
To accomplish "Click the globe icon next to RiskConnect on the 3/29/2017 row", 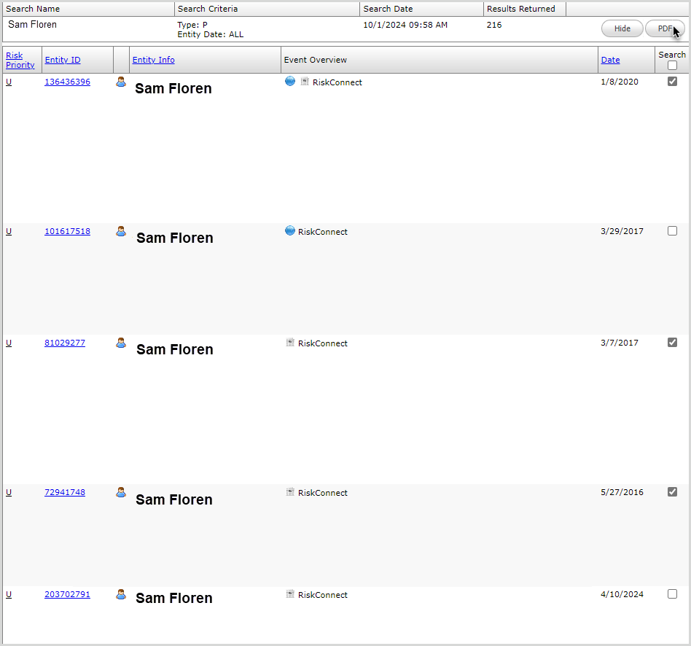I will pos(290,230).
